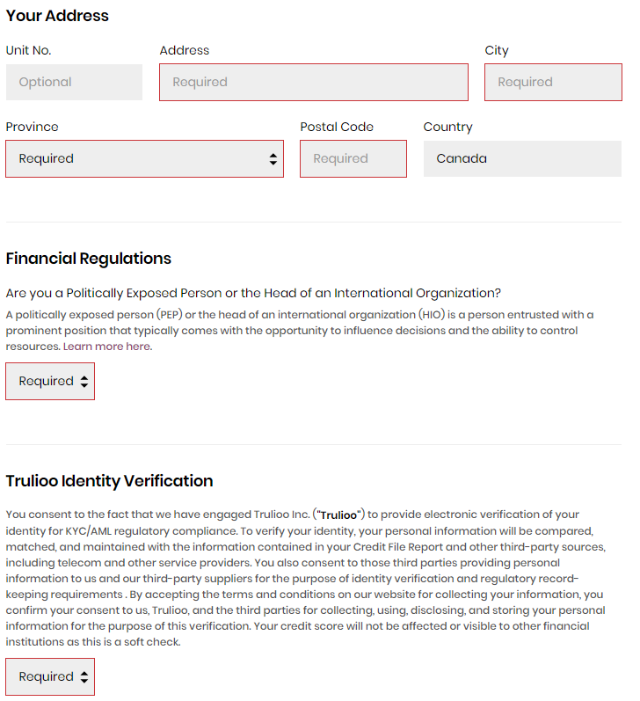Click the 'Address' field label
640x701 pixels.
184,50
